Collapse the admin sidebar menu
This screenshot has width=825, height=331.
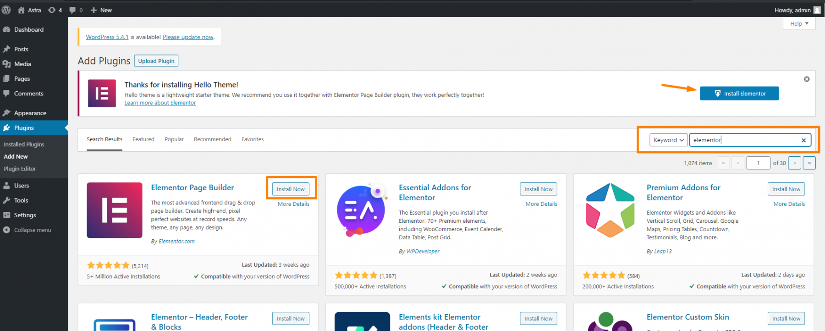pos(27,230)
